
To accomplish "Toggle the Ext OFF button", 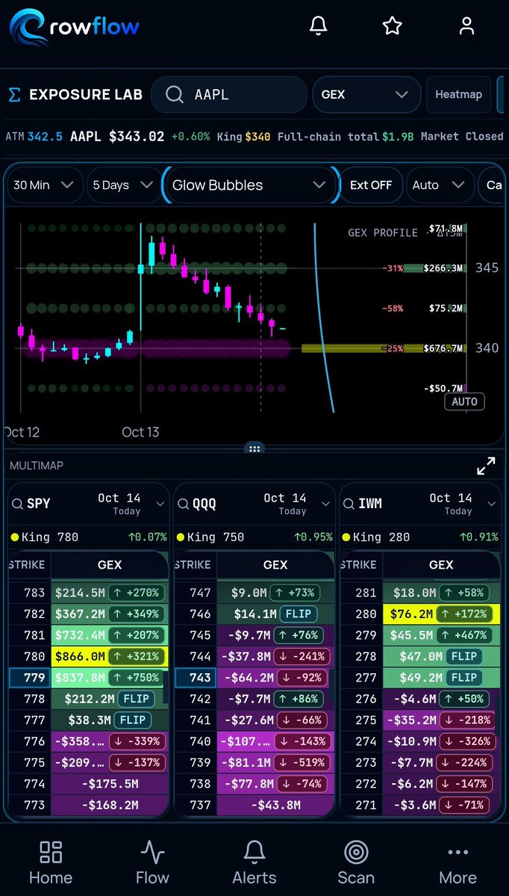I will (x=371, y=185).
